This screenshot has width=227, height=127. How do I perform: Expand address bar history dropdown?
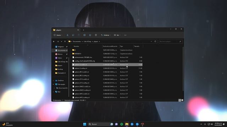click(x=151, y=42)
